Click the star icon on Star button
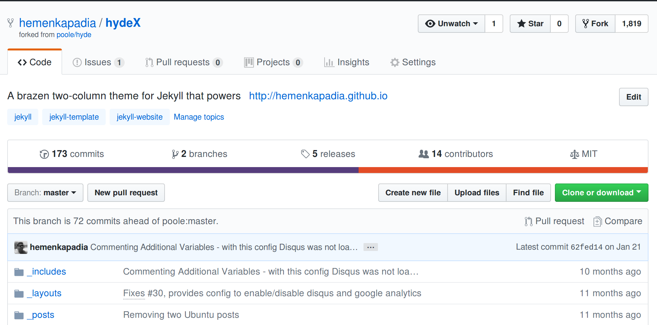The image size is (657, 325). [521, 24]
